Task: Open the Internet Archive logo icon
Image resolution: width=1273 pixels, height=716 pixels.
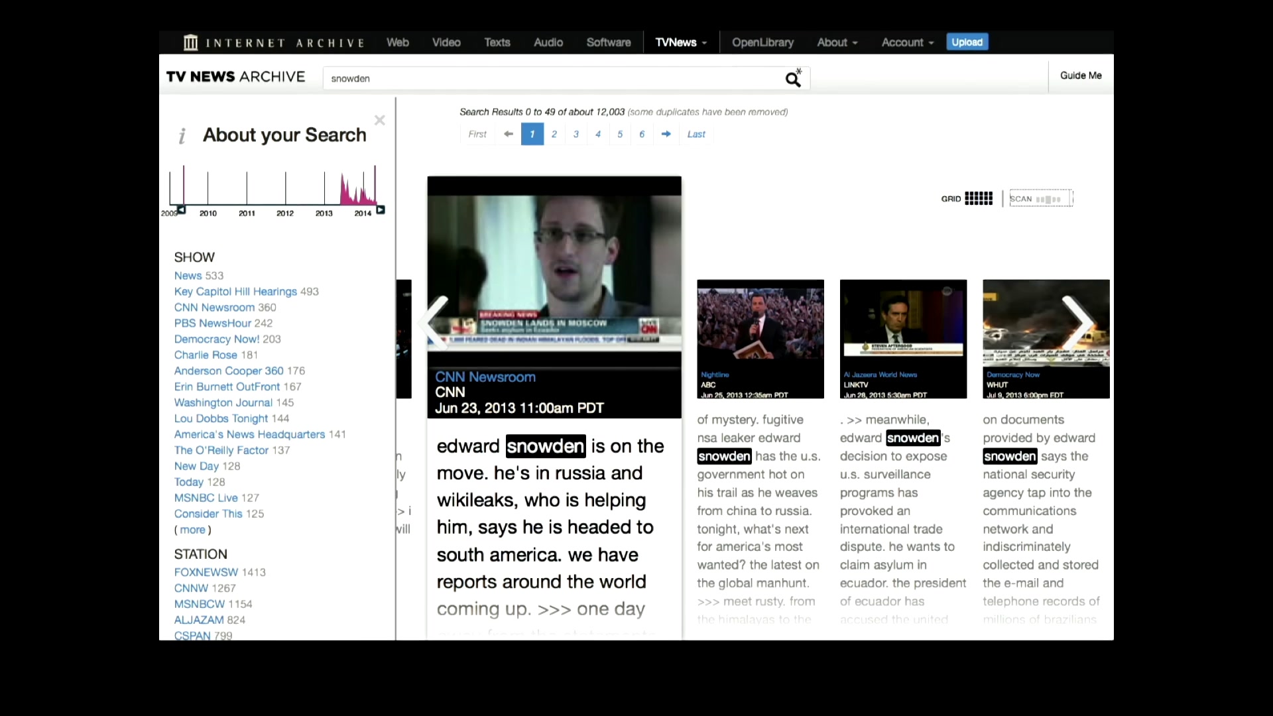Action: pos(191,42)
